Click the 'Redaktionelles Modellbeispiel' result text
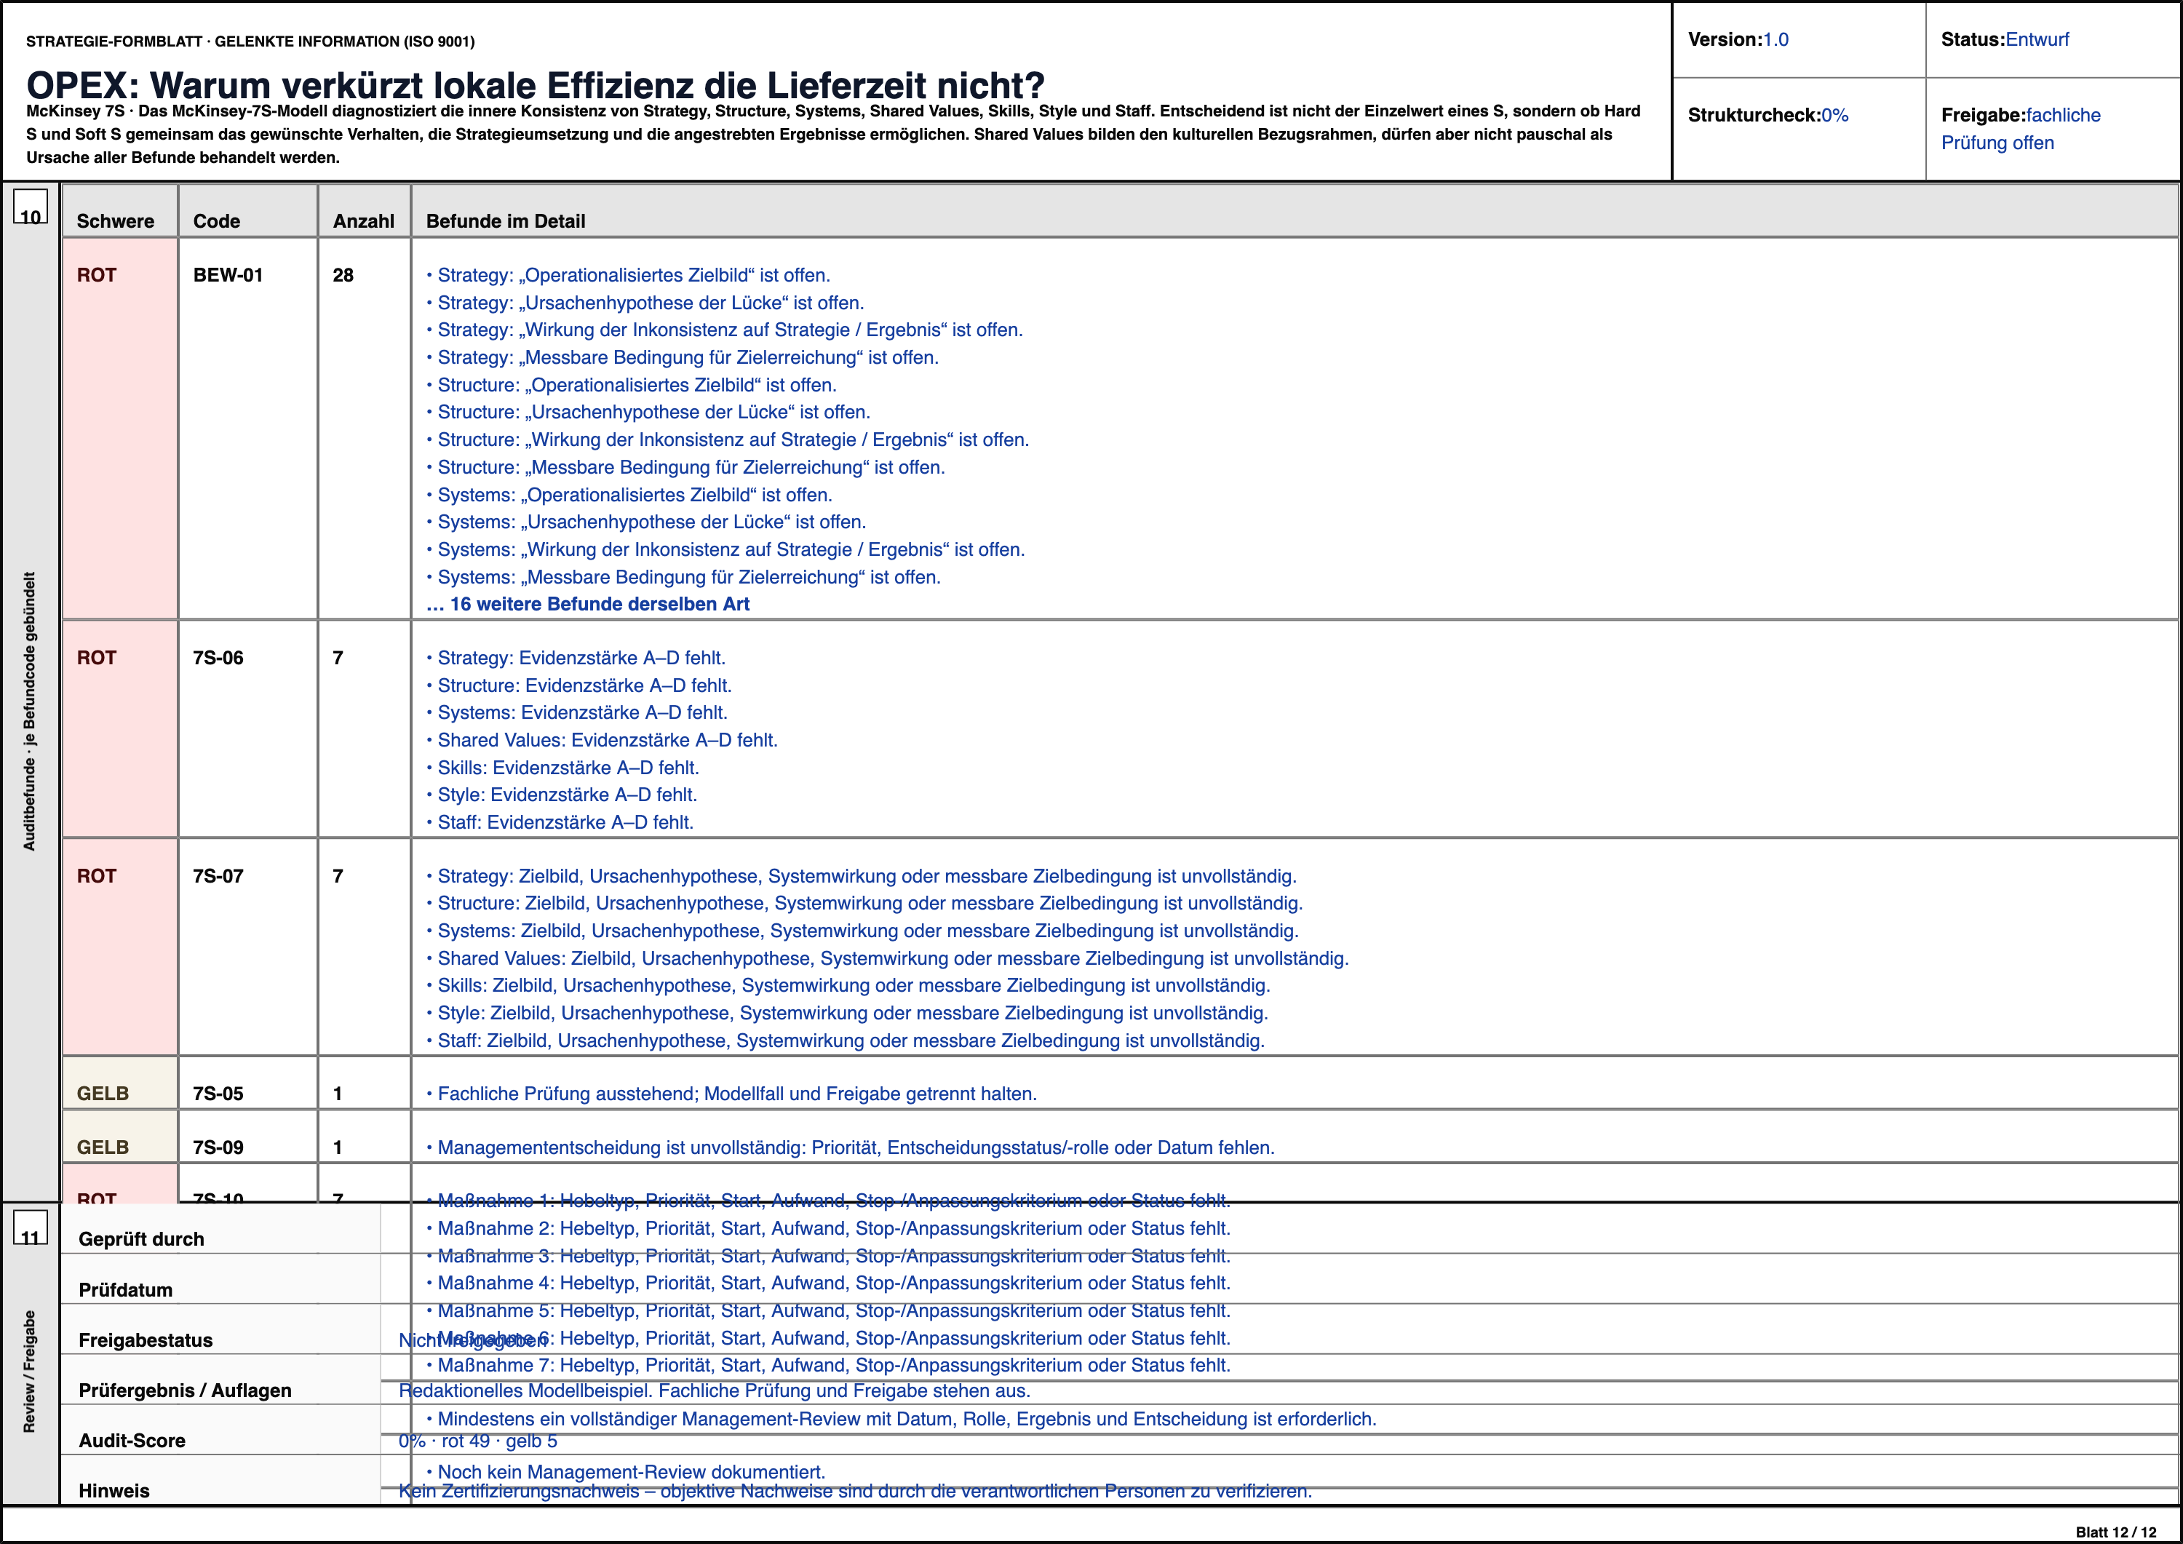This screenshot has width=2183, height=1544. pyautogui.click(x=714, y=1391)
